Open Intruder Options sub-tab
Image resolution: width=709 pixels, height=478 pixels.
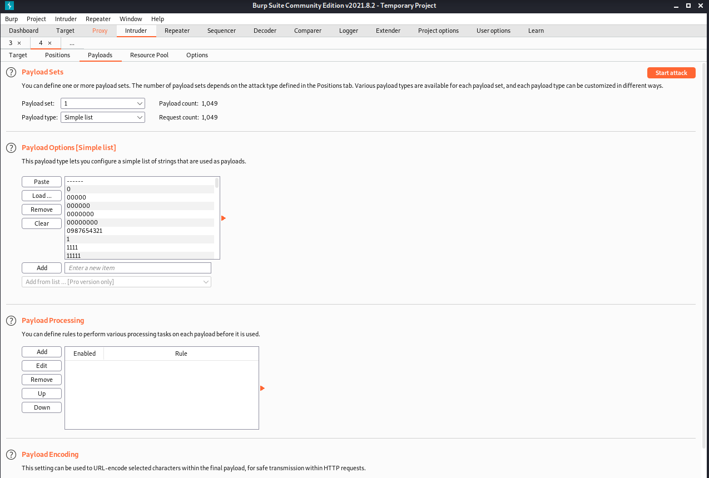click(197, 55)
